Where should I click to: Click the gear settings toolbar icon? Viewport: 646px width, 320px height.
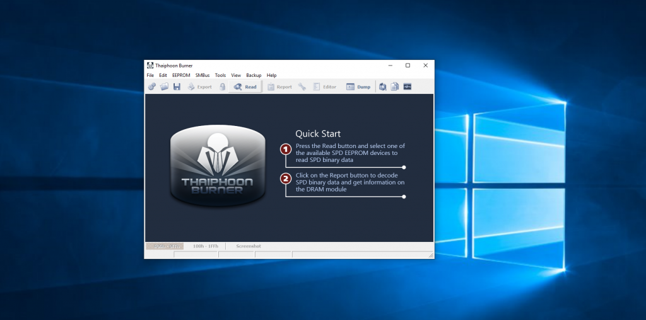click(x=152, y=87)
